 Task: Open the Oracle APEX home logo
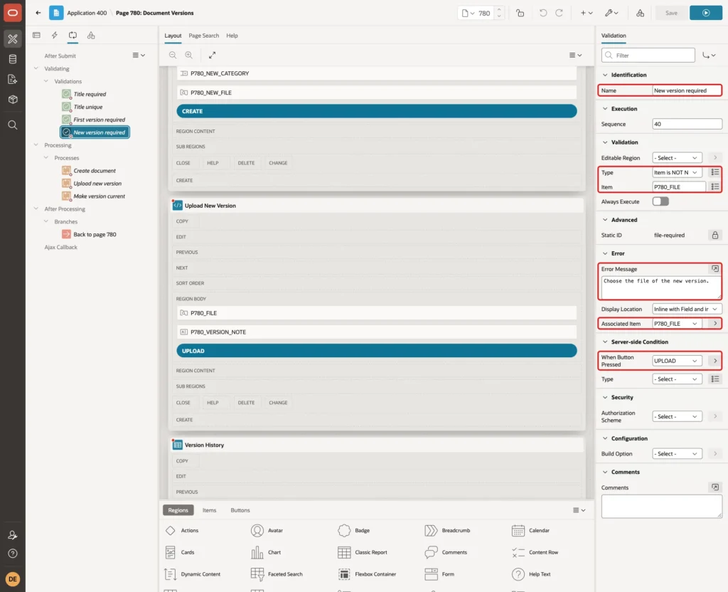[x=13, y=13]
